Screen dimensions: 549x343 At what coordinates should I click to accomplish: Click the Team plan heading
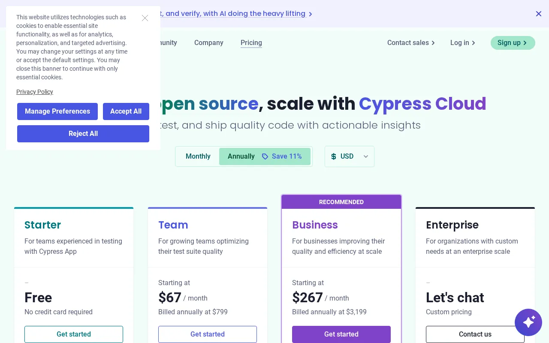(173, 225)
